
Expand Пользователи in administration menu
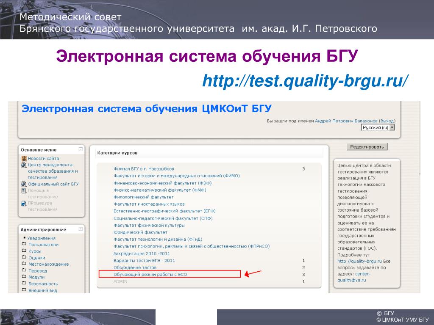[44, 245]
